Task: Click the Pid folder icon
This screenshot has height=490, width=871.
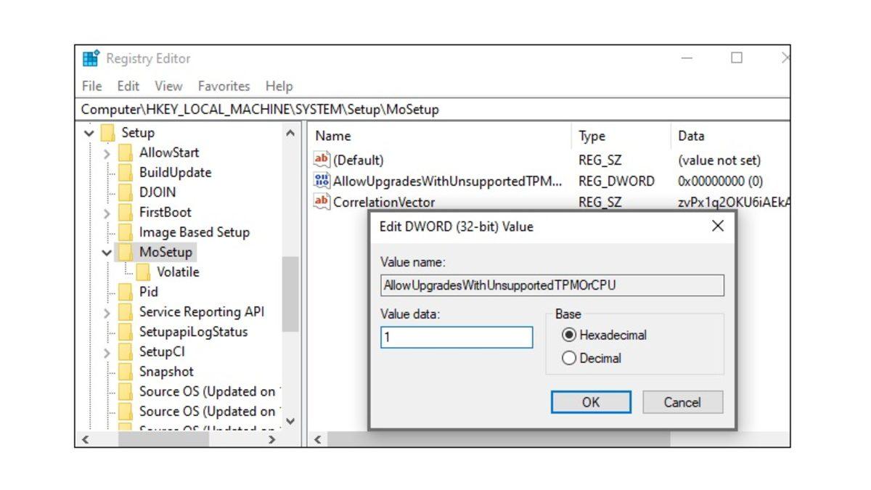Action: click(126, 292)
